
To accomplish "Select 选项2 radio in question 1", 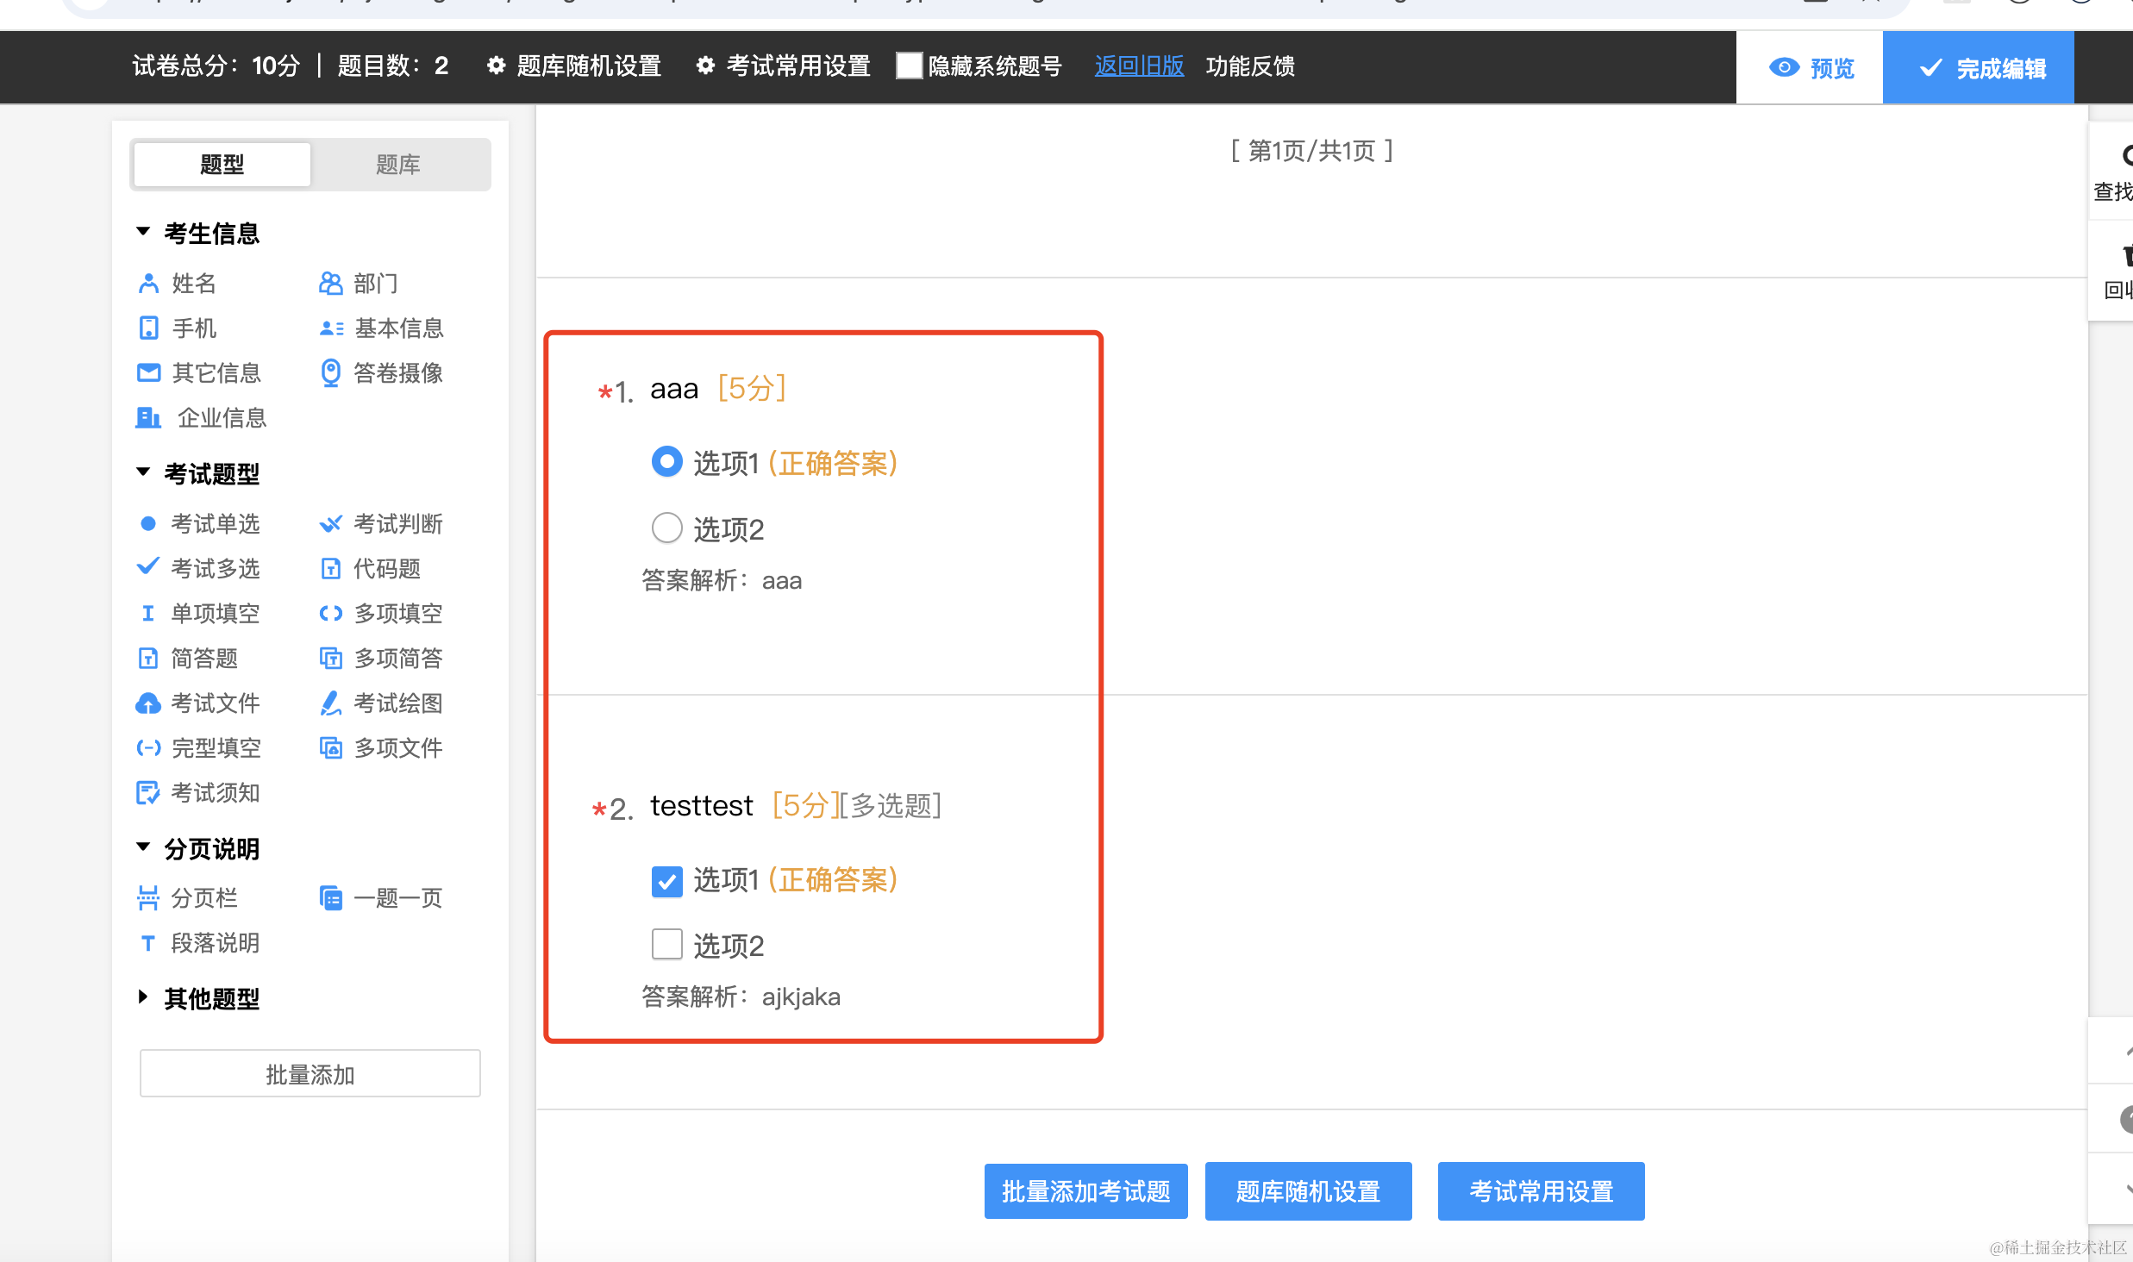I will tap(666, 528).
